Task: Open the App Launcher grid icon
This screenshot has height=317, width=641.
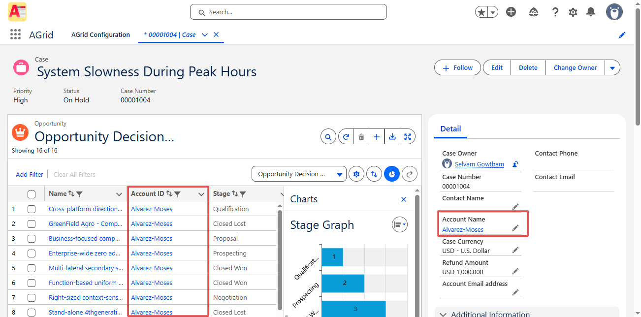Action: (x=15, y=34)
